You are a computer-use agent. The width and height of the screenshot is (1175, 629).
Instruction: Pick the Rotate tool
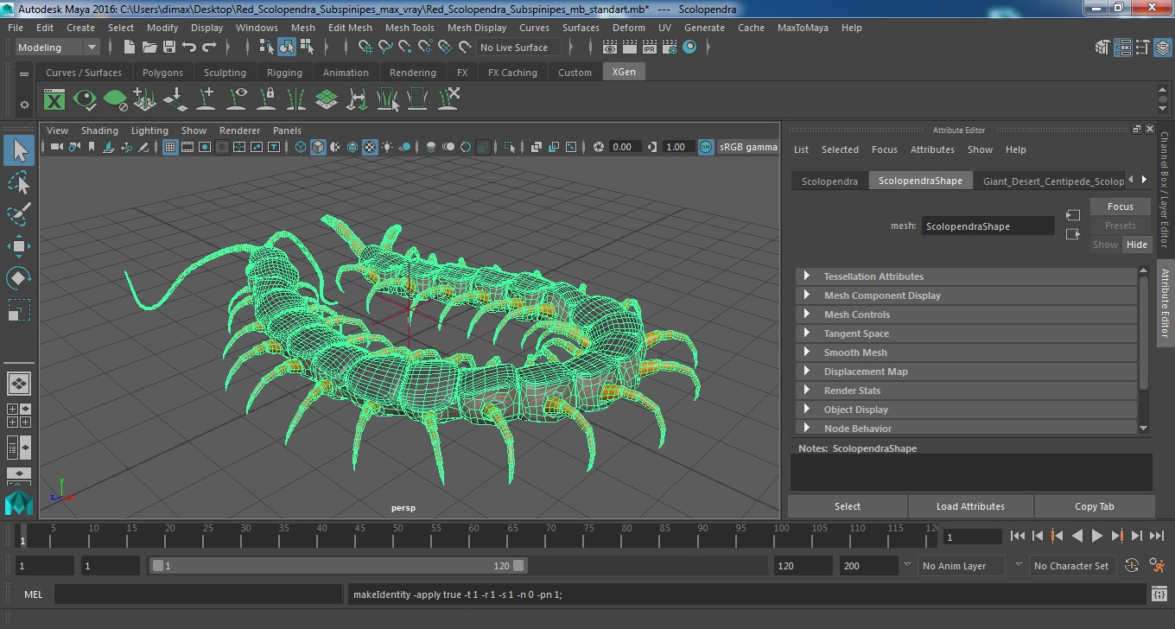pos(19,278)
